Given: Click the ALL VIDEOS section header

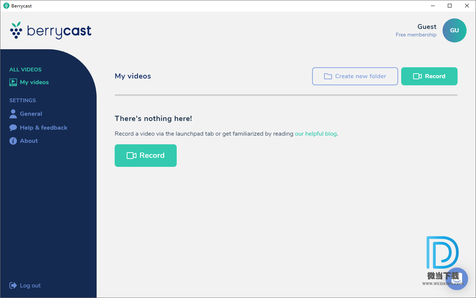Looking at the screenshot, I should point(26,70).
